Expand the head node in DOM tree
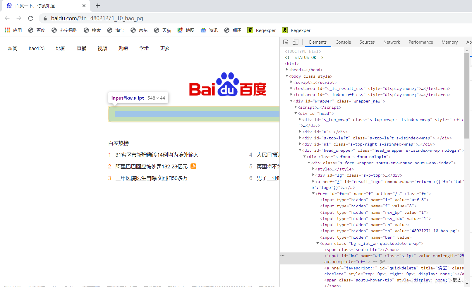The height and width of the screenshot is (287, 472). click(287, 70)
